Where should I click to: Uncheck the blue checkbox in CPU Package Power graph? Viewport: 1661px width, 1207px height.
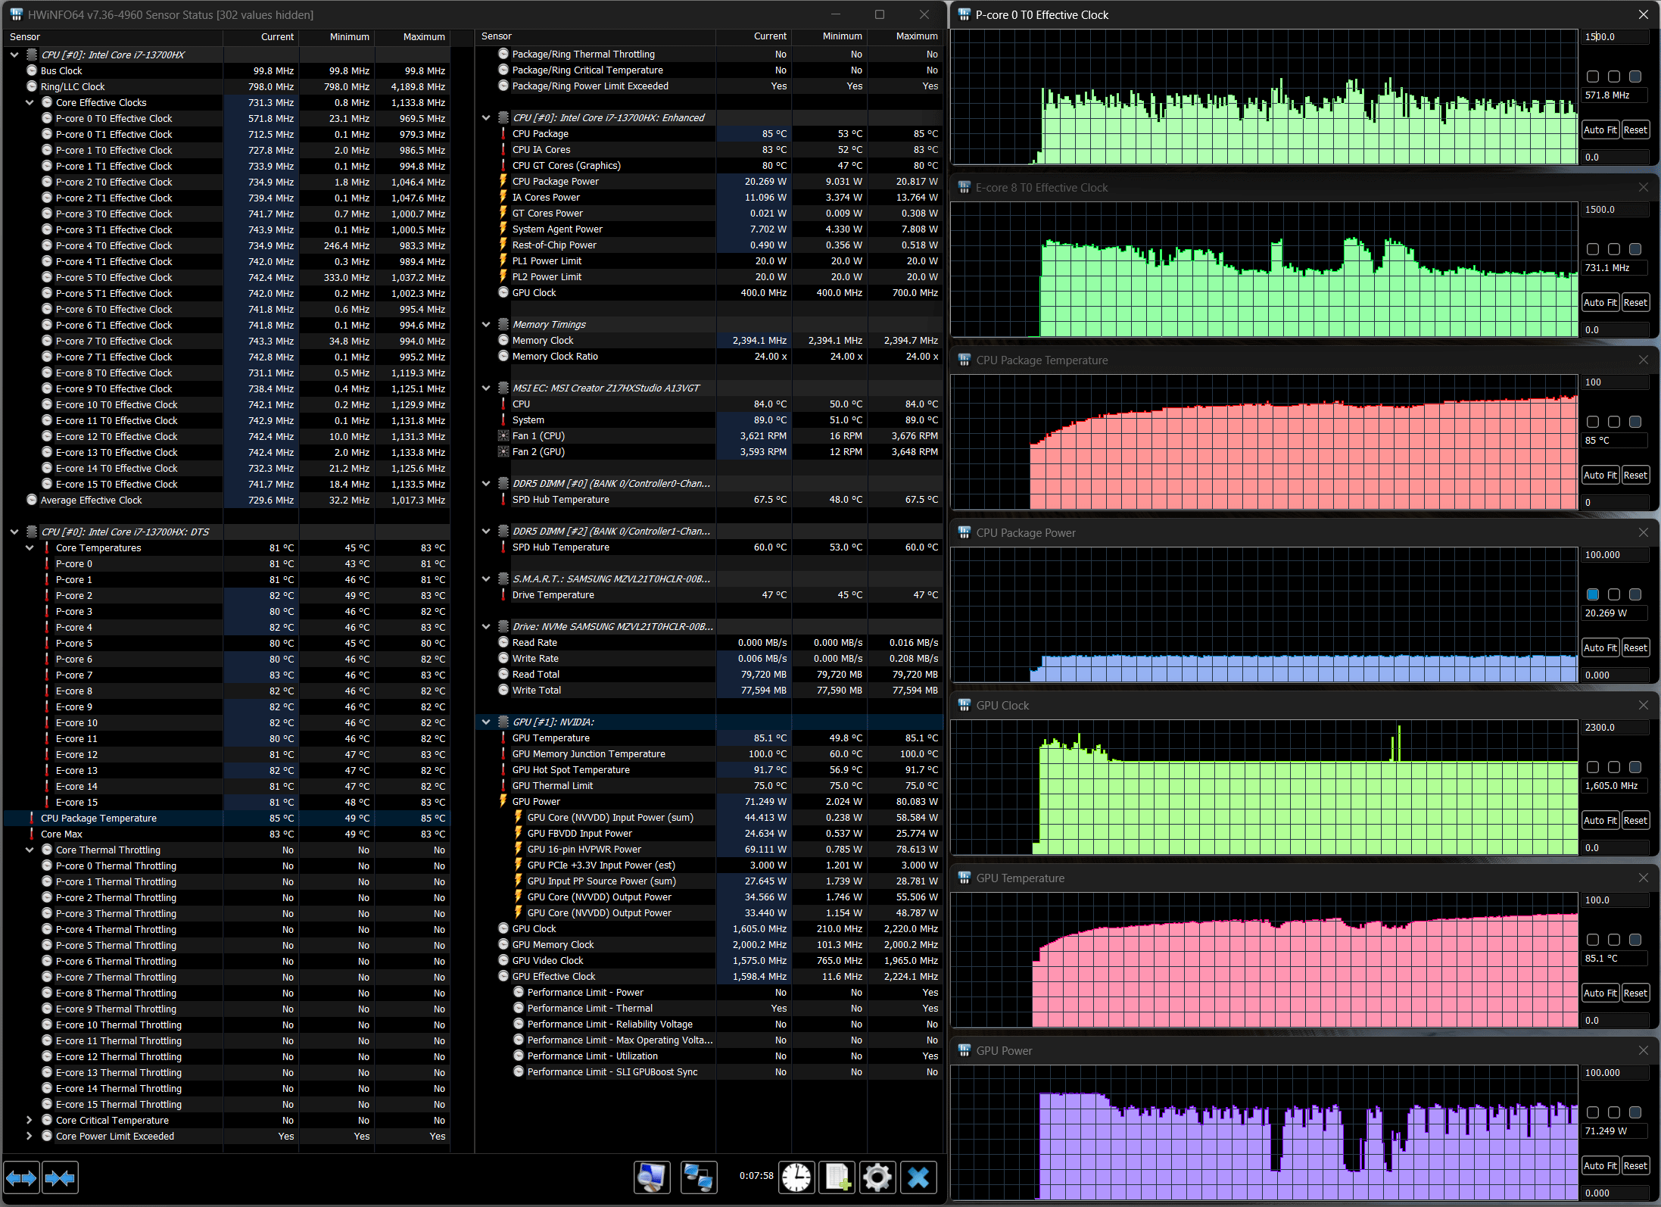[x=1593, y=594]
